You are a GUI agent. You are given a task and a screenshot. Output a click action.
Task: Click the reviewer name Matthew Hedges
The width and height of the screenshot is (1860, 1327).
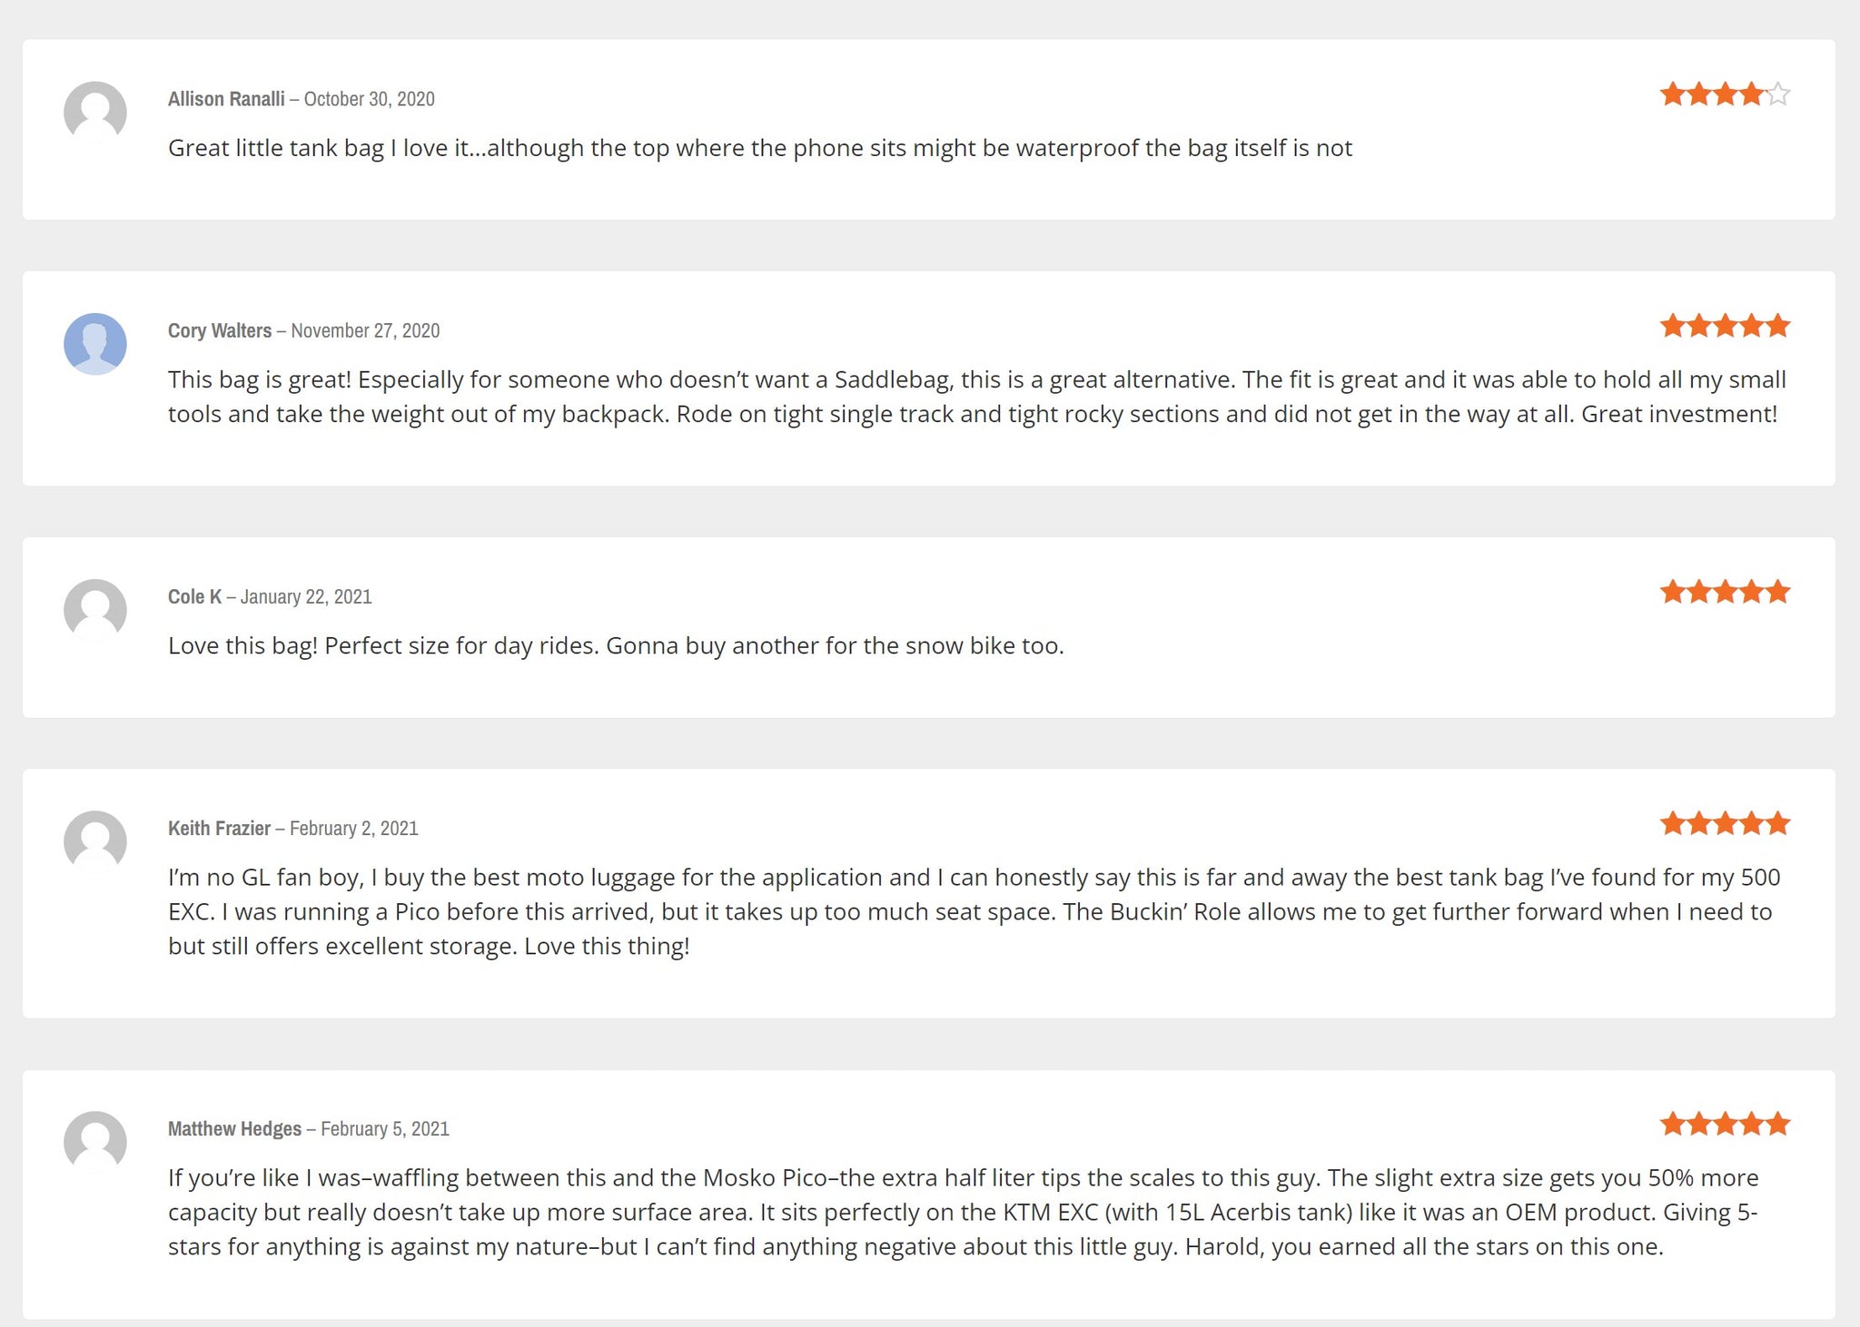[234, 1128]
